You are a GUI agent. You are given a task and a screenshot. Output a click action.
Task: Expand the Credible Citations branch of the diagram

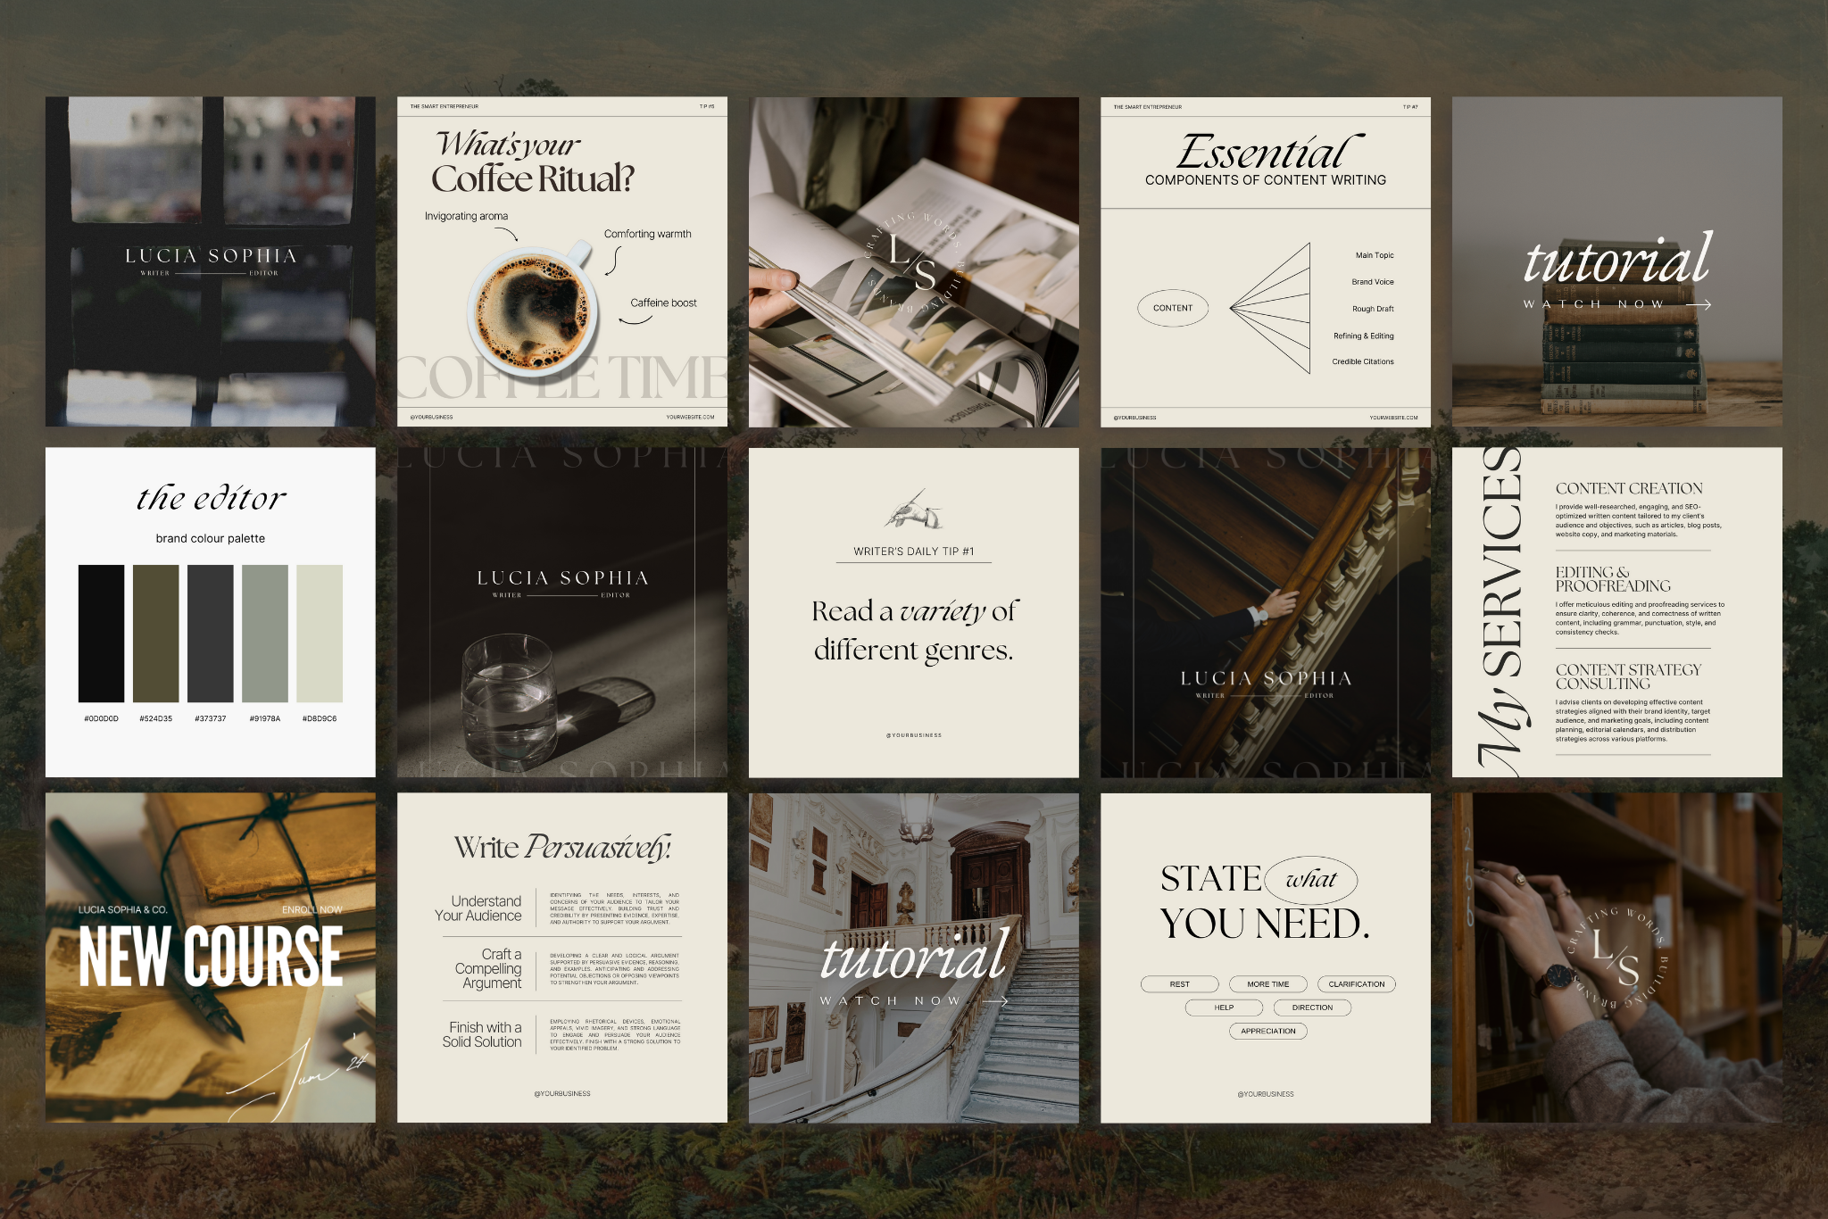[x=1361, y=361]
